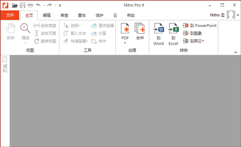Convert to Excel with 到 Excel
This screenshot has height=147, width=241.
(x=174, y=34)
